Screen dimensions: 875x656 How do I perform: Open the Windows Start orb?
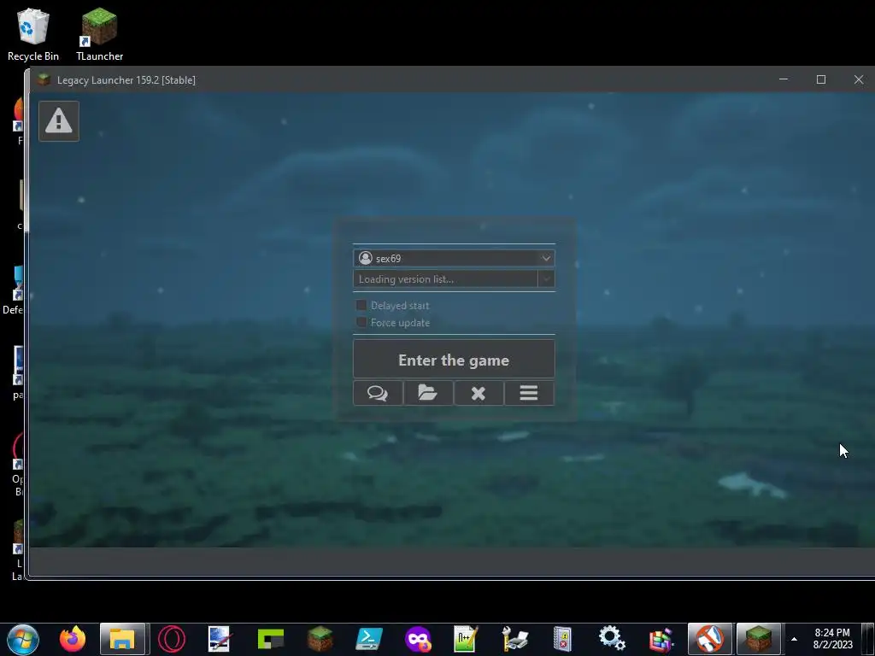point(23,639)
